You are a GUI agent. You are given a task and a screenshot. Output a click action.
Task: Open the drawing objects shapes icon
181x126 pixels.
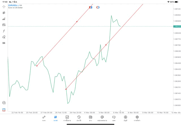click(x=4, y=37)
